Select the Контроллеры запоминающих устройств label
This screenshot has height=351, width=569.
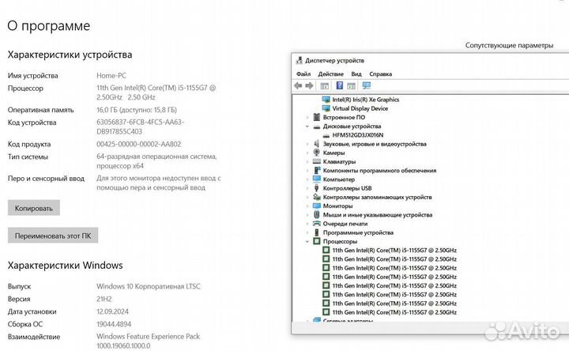[378, 197]
